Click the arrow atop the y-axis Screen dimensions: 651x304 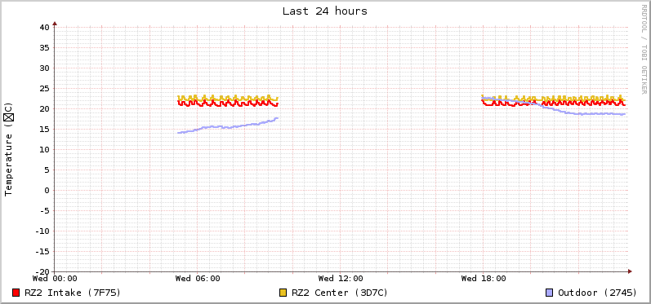point(55,24)
